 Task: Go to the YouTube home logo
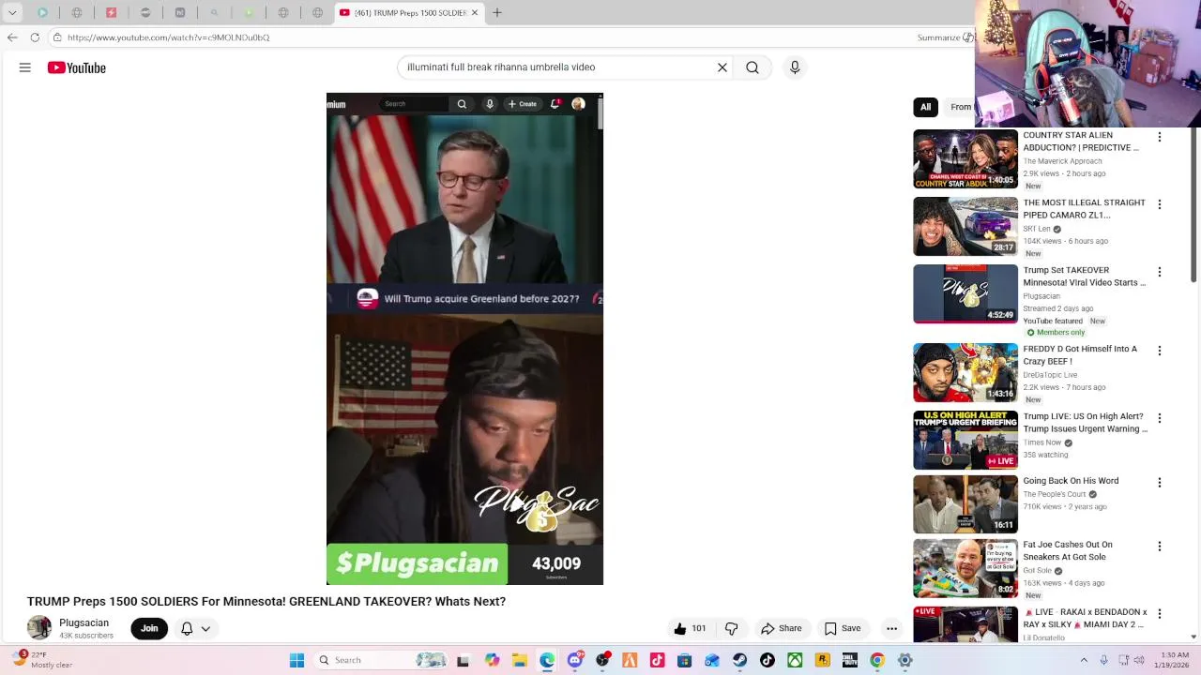[77, 67]
